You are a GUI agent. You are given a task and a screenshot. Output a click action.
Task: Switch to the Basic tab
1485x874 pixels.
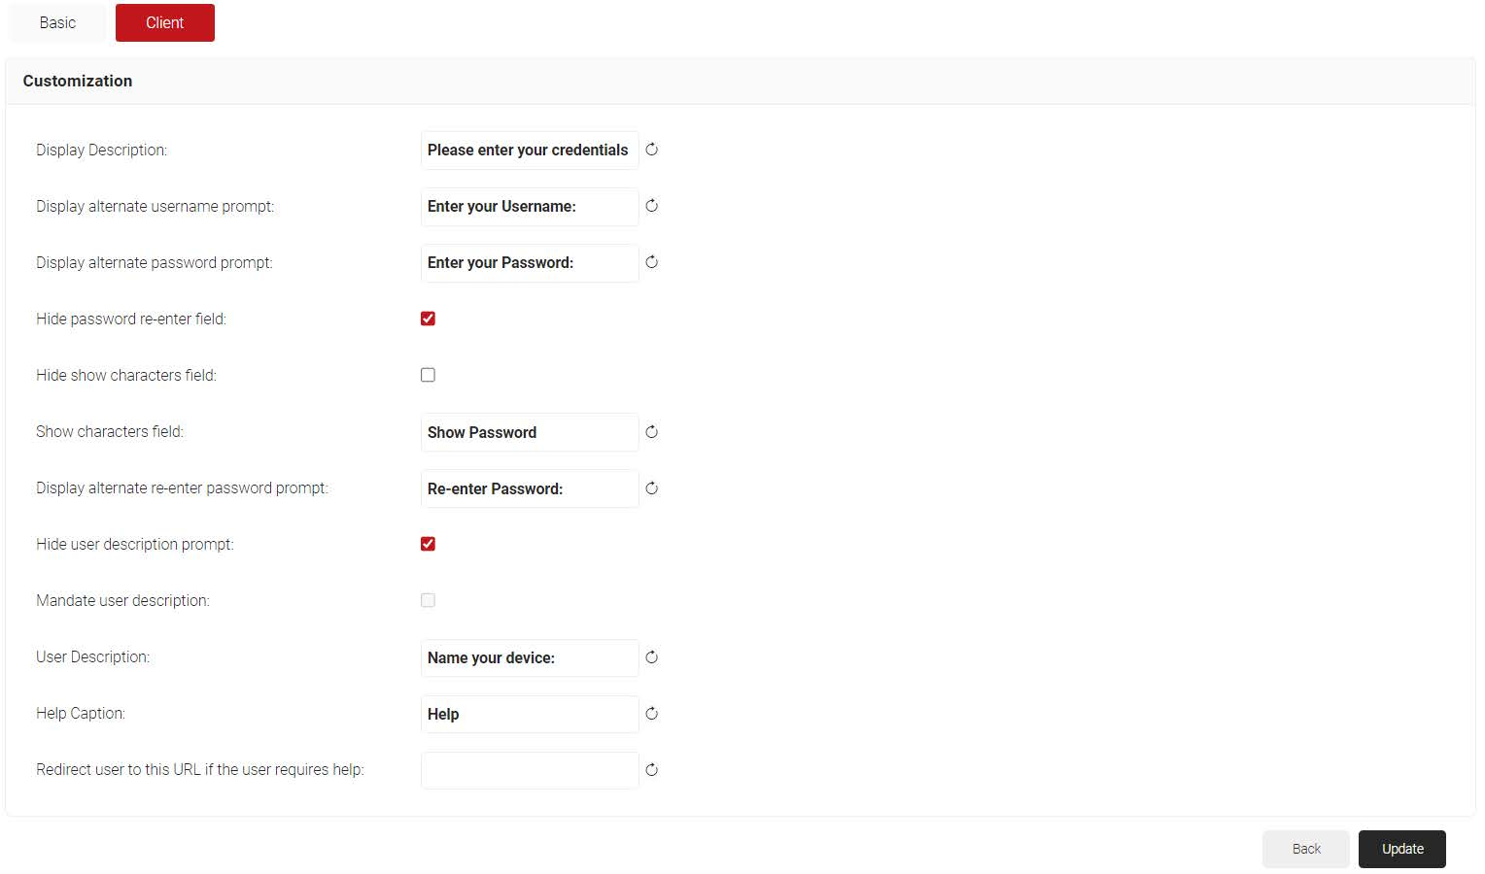pyautogui.click(x=57, y=22)
